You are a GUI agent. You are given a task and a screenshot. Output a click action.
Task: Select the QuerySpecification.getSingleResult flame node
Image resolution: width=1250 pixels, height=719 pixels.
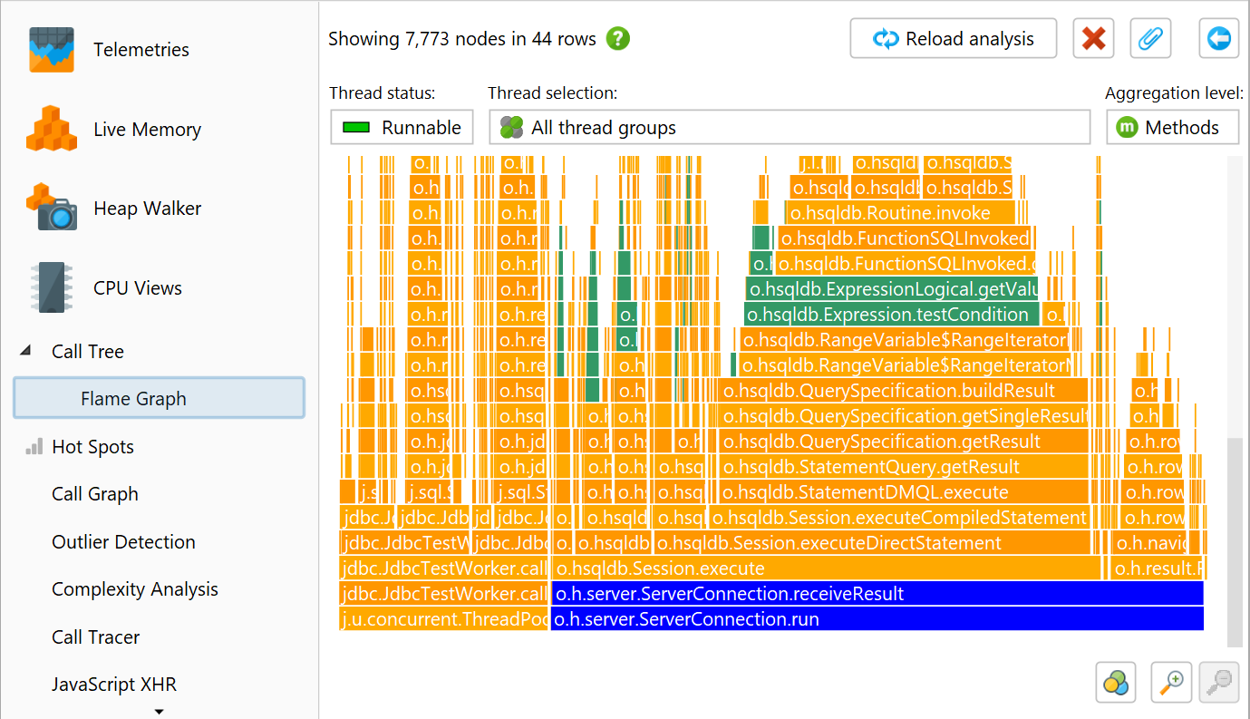click(x=903, y=416)
